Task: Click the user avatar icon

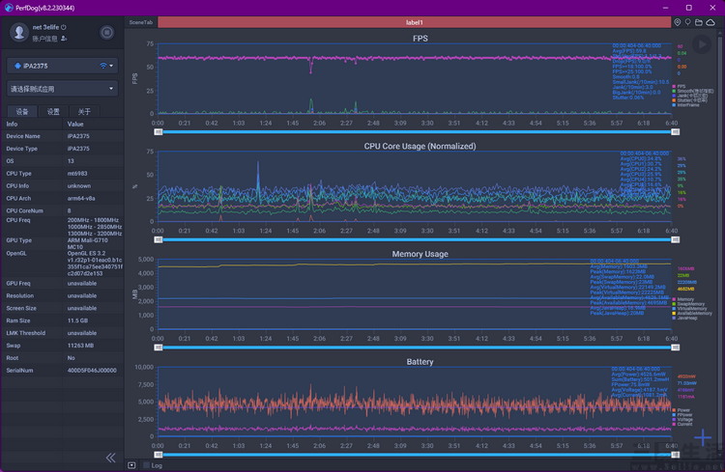Action: pos(19,32)
